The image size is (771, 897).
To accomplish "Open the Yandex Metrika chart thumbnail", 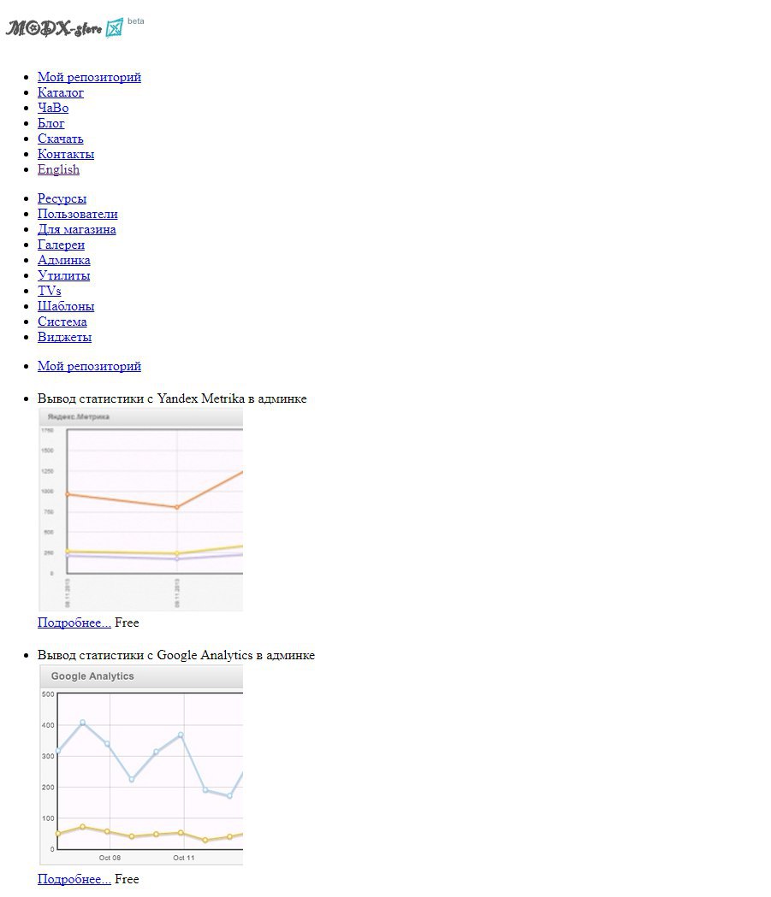I will [141, 510].
